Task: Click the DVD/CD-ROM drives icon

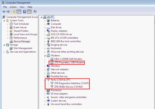Action: point(48,34)
